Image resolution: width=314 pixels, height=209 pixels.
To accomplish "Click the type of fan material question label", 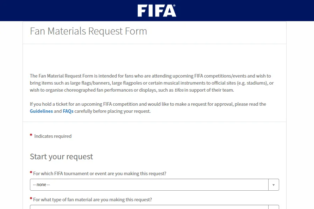I will click(93, 199).
